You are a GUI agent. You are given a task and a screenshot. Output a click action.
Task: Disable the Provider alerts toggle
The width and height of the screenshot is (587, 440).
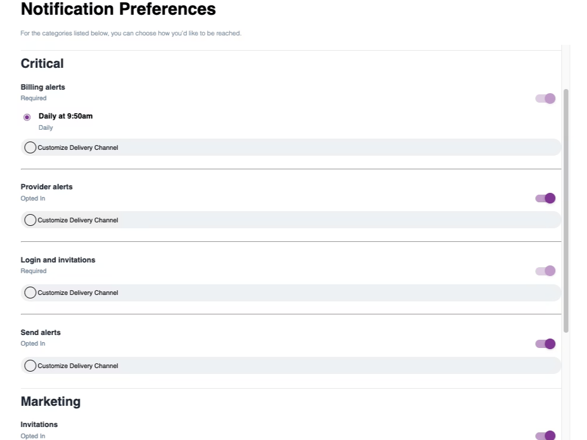pyautogui.click(x=545, y=198)
